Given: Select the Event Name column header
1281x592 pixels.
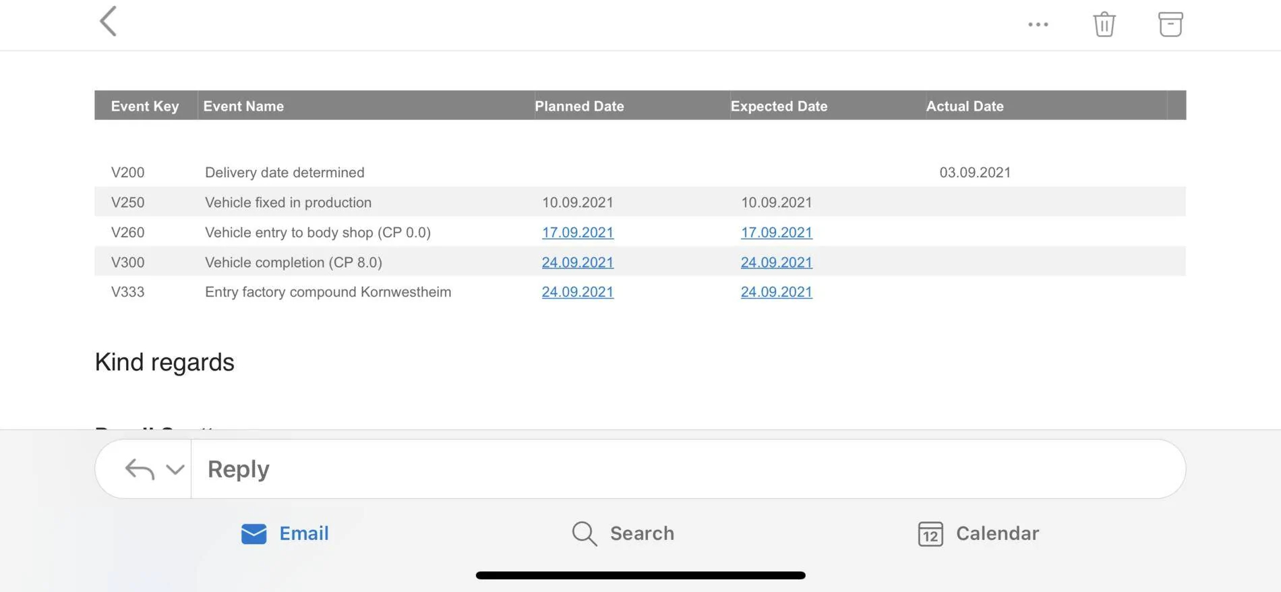Looking at the screenshot, I should (x=243, y=106).
